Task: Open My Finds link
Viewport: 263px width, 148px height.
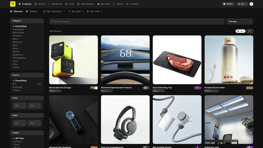Action: point(95,11)
